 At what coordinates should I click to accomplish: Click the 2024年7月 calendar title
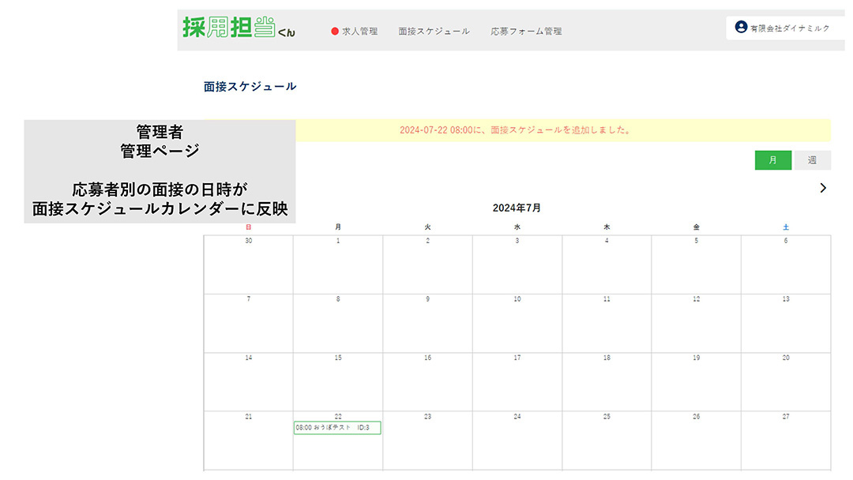click(x=517, y=208)
